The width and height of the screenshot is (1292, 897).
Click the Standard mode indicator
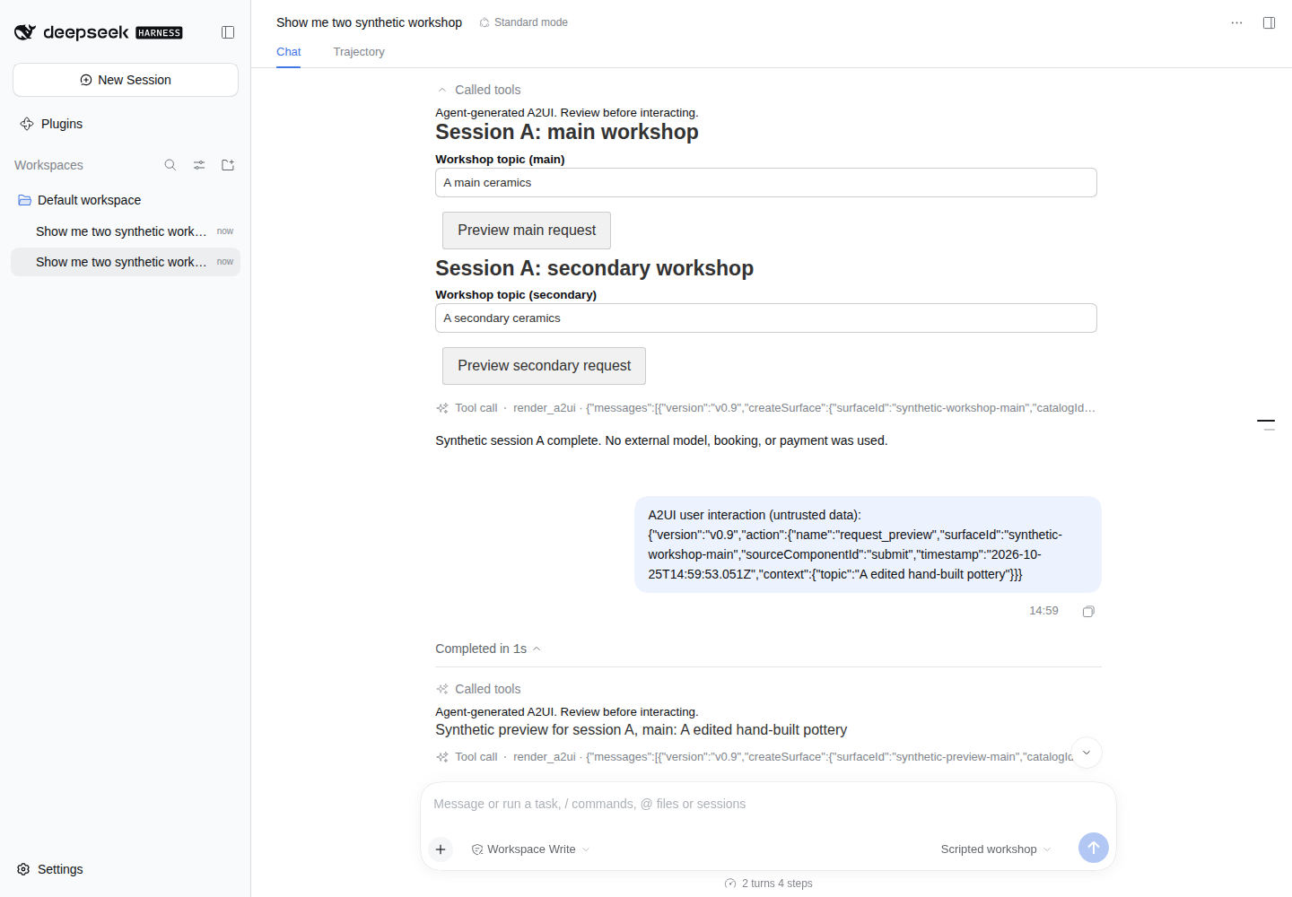point(524,22)
